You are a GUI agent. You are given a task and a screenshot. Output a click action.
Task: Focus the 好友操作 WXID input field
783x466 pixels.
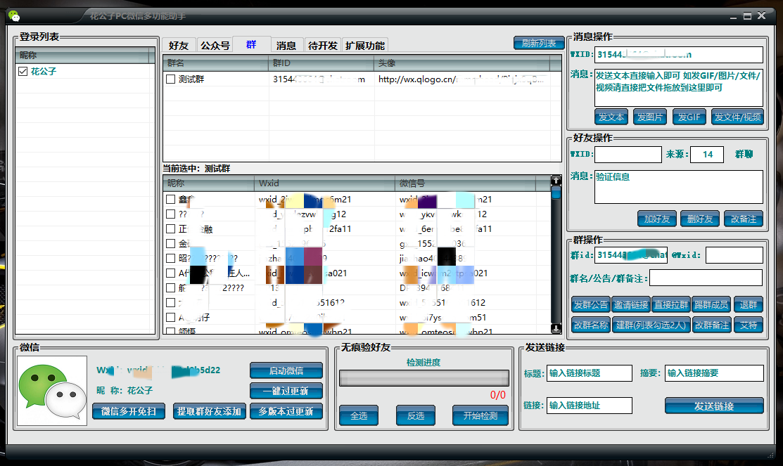pos(628,154)
